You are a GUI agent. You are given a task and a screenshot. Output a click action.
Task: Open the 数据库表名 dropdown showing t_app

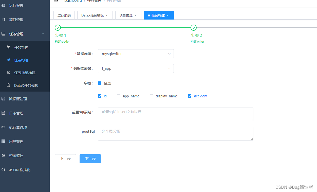coord(136,68)
